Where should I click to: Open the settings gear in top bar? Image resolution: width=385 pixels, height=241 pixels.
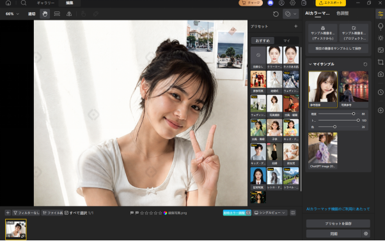coord(292,3)
